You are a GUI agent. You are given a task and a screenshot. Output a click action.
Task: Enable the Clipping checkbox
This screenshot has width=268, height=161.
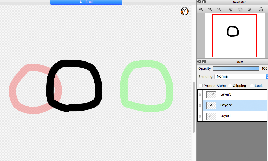pos(230,86)
